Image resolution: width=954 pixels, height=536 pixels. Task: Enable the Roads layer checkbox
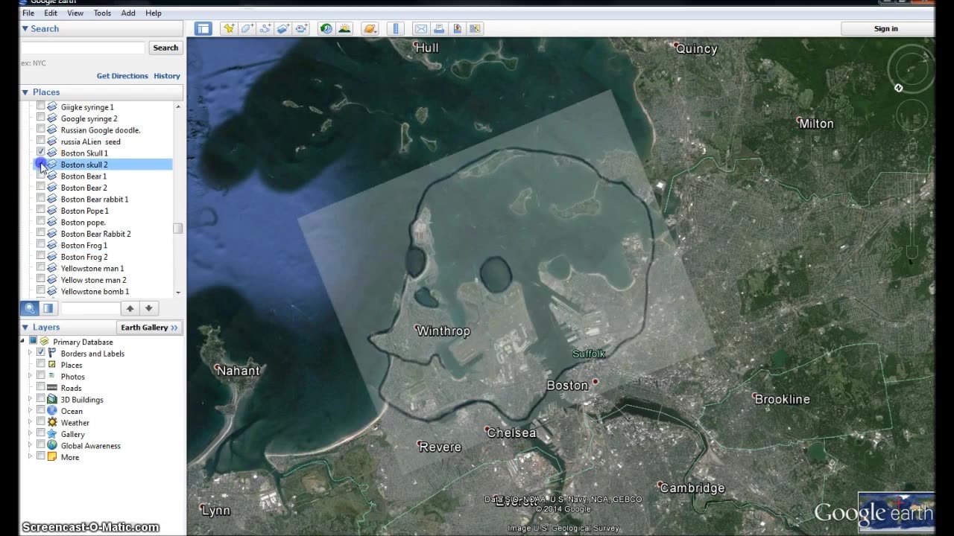(x=41, y=387)
